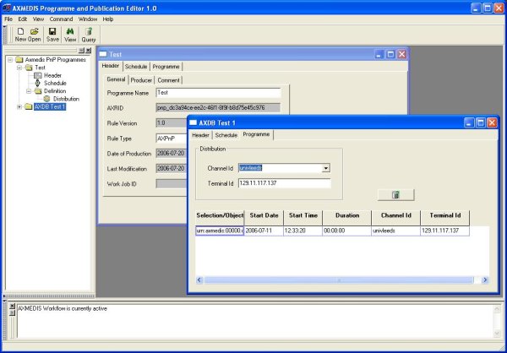Screen dimensions: 507x353
Task: Click the univleeds table cell
Action: [x=396, y=231]
